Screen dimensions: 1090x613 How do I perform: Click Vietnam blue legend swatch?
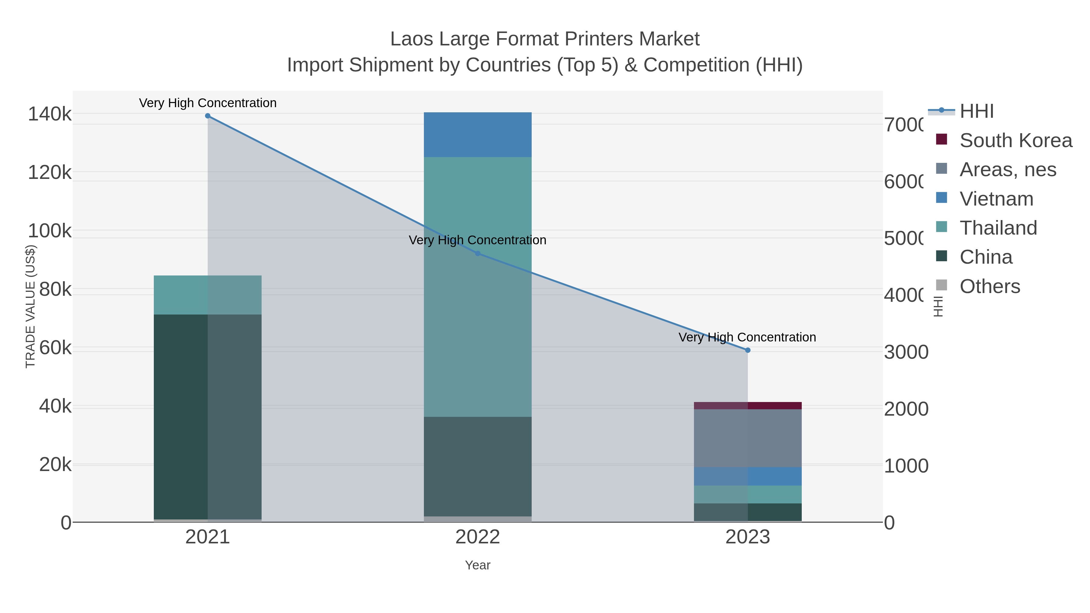coord(941,198)
